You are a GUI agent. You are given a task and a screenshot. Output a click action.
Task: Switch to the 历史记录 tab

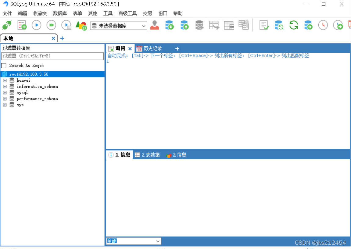[153, 48]
